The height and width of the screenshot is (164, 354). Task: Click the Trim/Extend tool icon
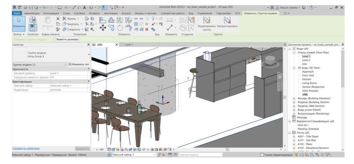128,28
